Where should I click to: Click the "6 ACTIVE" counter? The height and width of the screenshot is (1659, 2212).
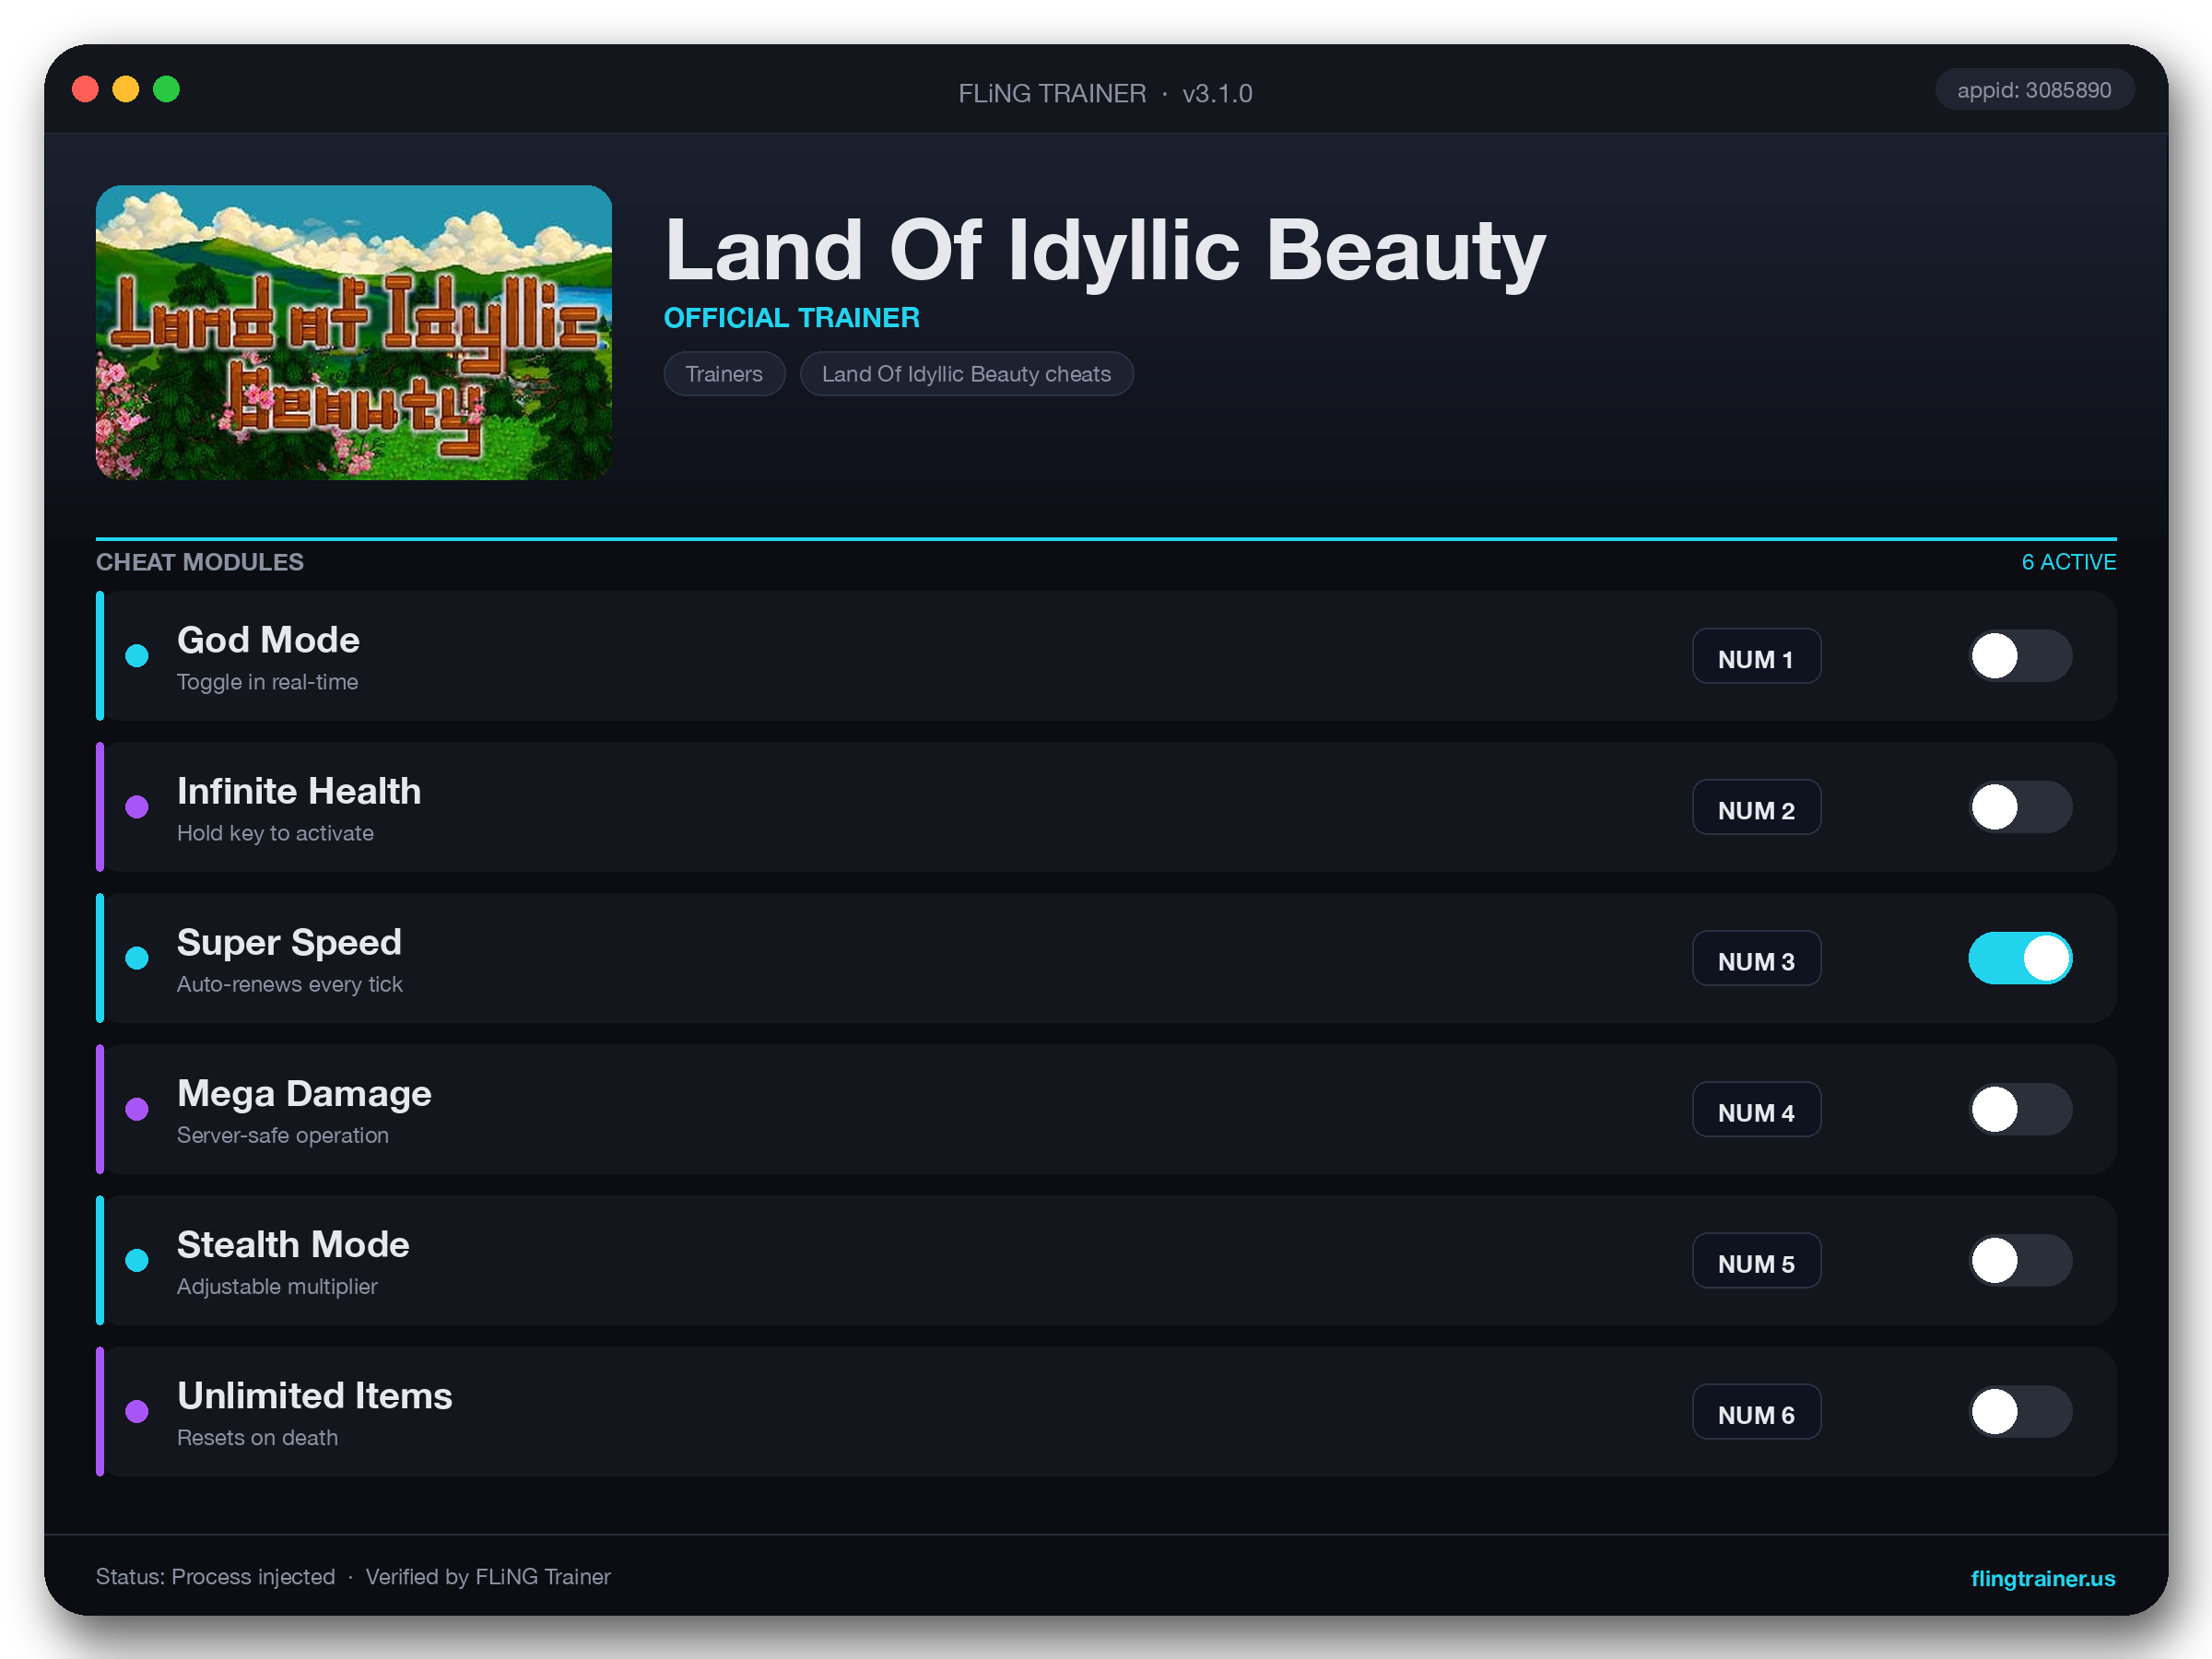tap(2068, 562)
